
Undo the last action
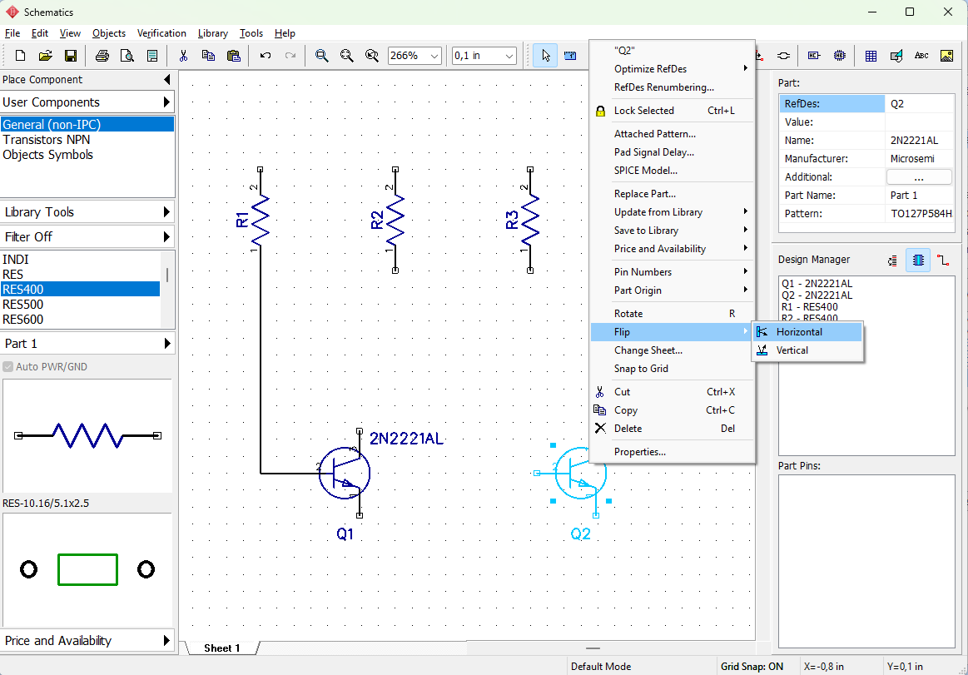click(x=266, y=56)
